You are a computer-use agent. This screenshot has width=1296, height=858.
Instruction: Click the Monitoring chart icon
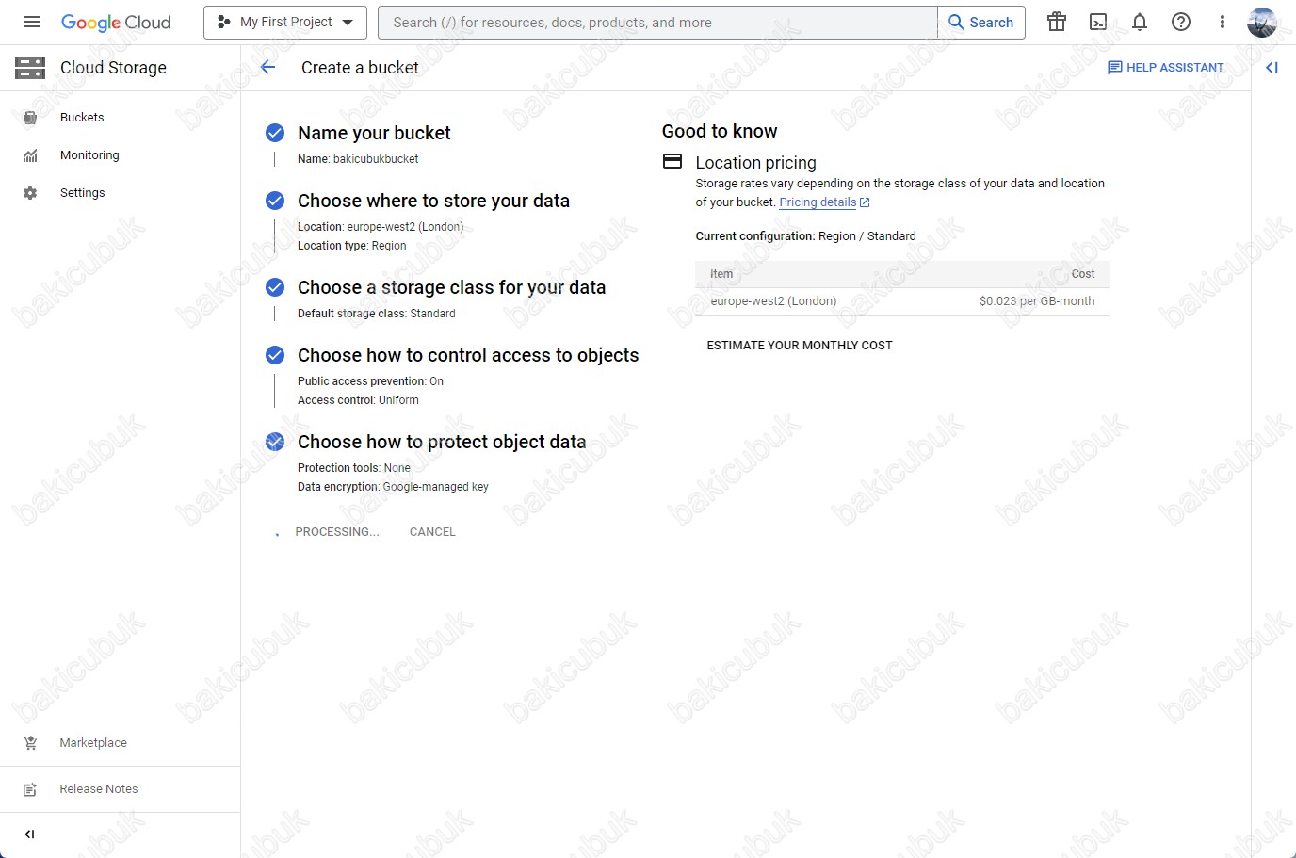tap(30, 155)
